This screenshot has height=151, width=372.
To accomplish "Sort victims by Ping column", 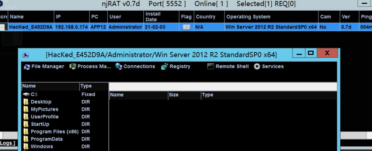I will click(366, 17).
